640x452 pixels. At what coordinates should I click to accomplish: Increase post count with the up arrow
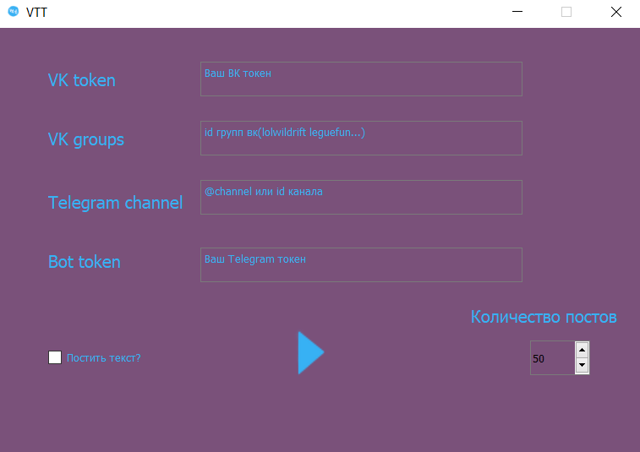tap(582, 350)
